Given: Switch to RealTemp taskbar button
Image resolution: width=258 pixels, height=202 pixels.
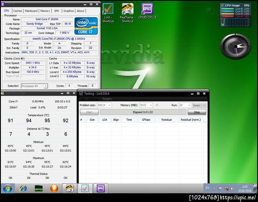Looking at the screenshot, I should (69, 188).
